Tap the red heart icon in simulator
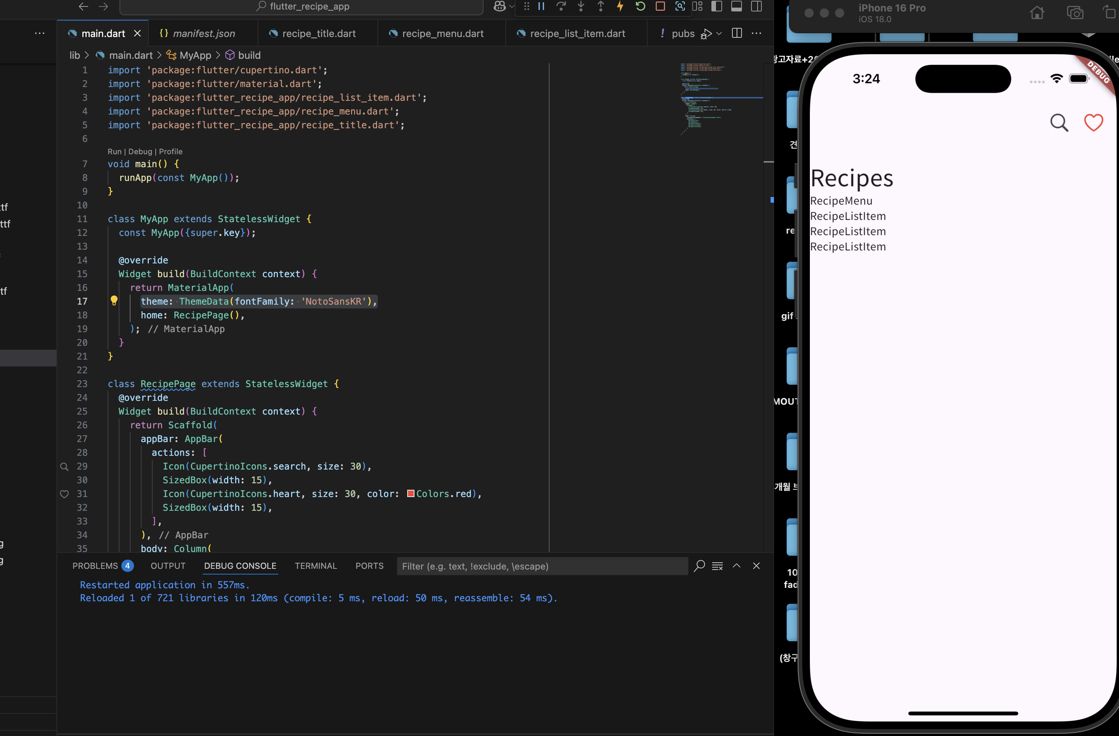This screenshot has width=1119, height=736. [x=1093, y=123]
